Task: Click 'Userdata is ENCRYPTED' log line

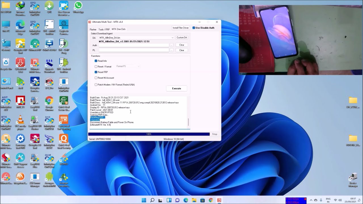Action: point(102,112)
